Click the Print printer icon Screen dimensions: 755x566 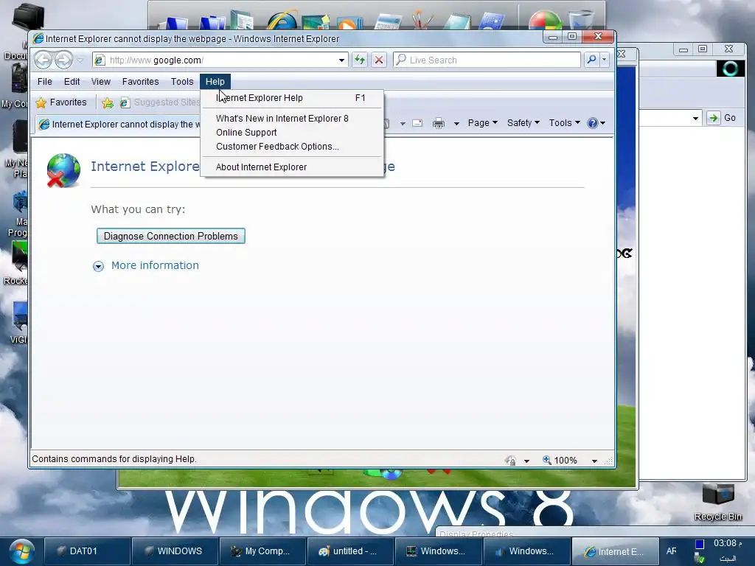[x=438, y=123]
